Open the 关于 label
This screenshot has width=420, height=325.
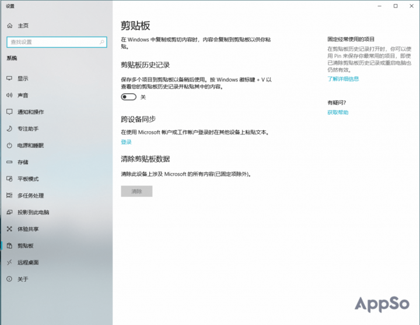[23, 279]
